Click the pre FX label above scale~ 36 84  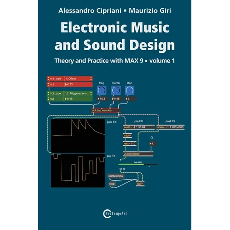coord(138,121)
